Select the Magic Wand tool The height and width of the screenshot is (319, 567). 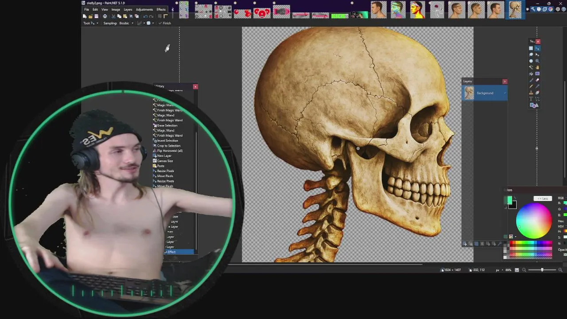531,67
